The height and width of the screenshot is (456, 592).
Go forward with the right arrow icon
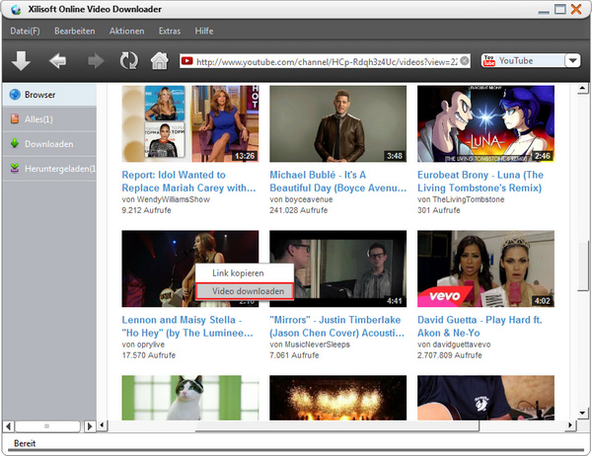[96, 60]
